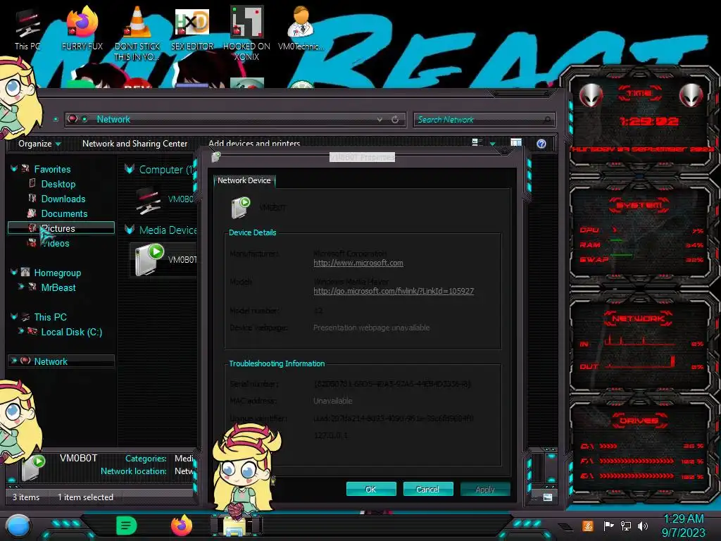This screenshot has height=541, width=721.
Task: Open Firefox from the taskbar
Action: (x=182, y=526)
